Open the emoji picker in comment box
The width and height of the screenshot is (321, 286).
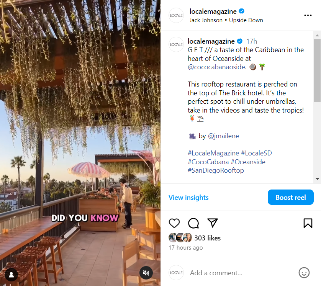(304, 273)
